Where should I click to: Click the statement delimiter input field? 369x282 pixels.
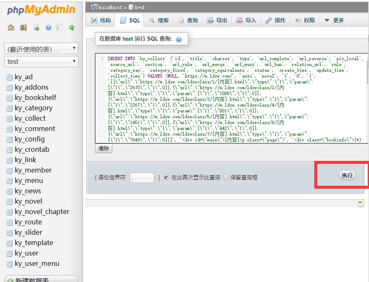[x=142, y=178]
